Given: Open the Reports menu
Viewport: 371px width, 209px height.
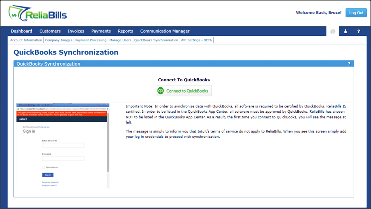Looking at the screenshot, I should (x=126, y=31).
